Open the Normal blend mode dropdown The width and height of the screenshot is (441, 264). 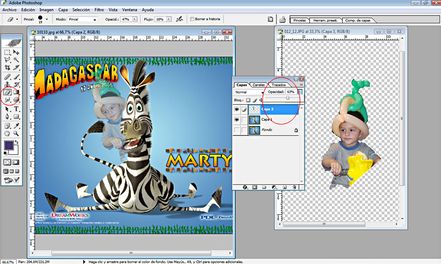pos(249,92)
